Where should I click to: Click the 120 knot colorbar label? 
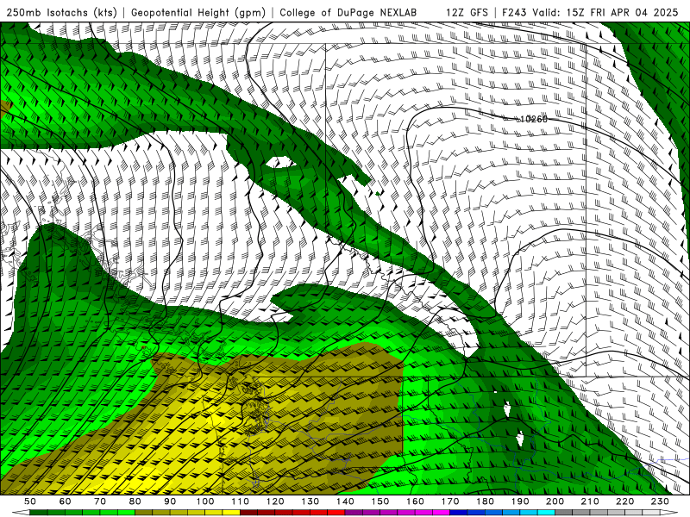pos(275,501)
